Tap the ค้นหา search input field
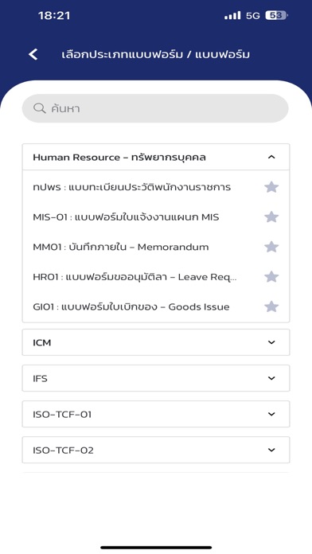This screenshot has height=554, width=312. point(155,108)
